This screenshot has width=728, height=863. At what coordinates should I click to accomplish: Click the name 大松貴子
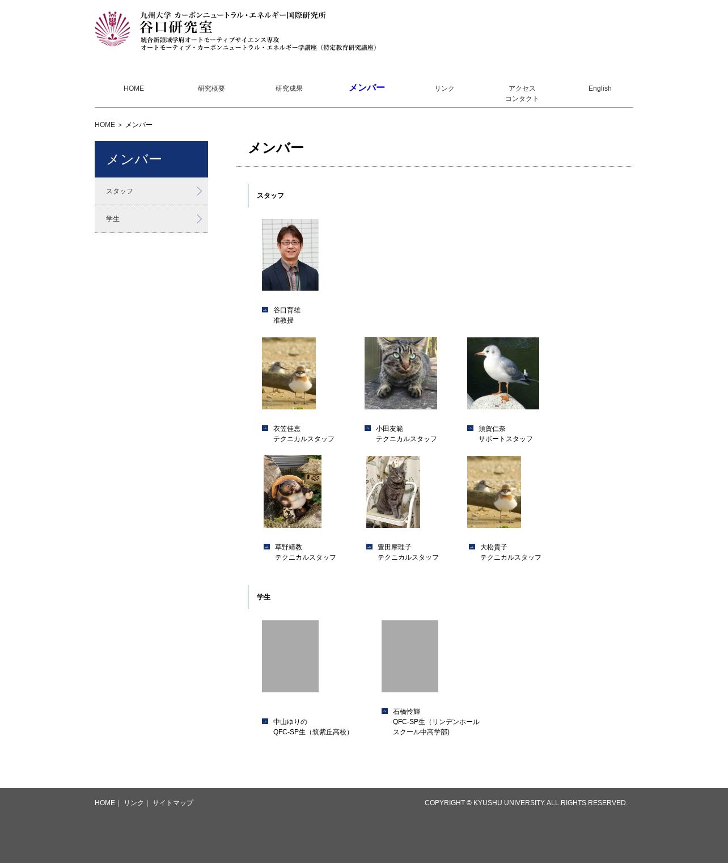(494, 547)
